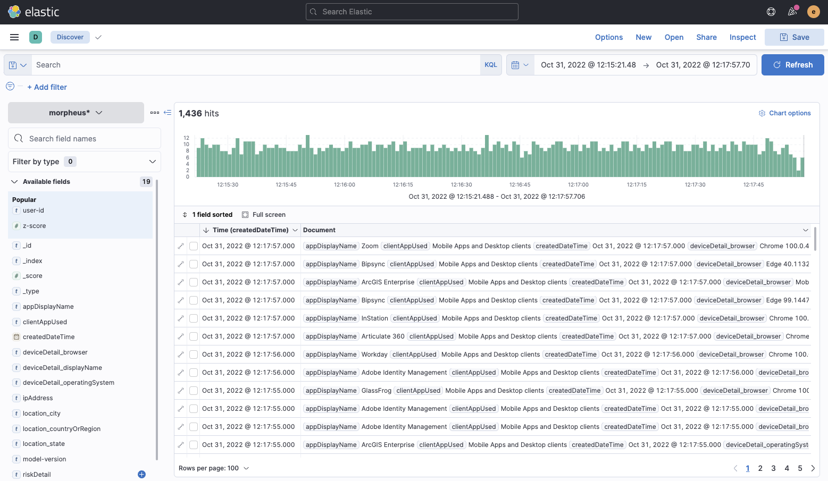Open Time (createdDateTime) column menu chevron
The width and height of the screenshot is (828, 481).
295,230
